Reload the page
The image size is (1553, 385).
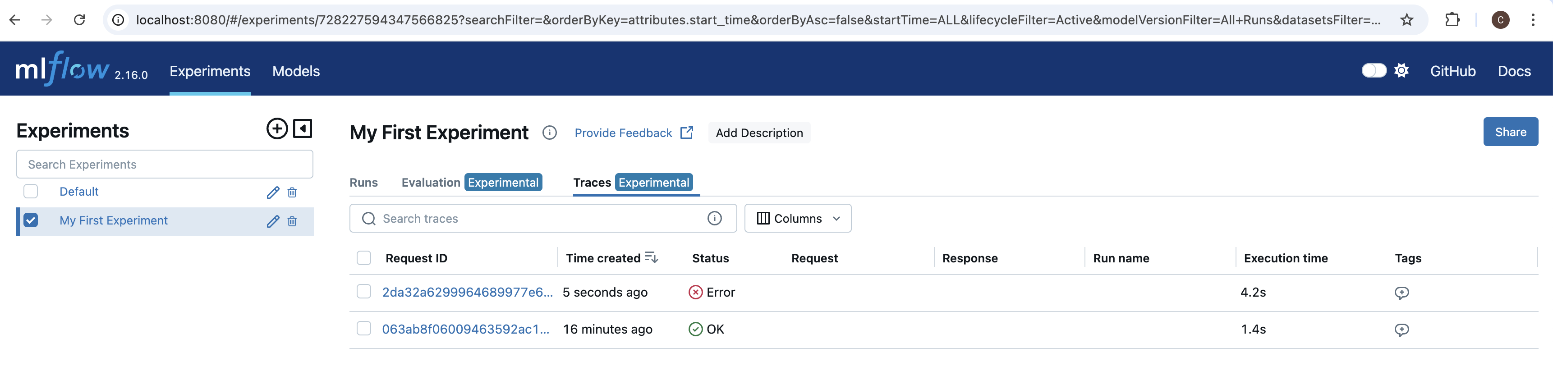click(79, 20)
